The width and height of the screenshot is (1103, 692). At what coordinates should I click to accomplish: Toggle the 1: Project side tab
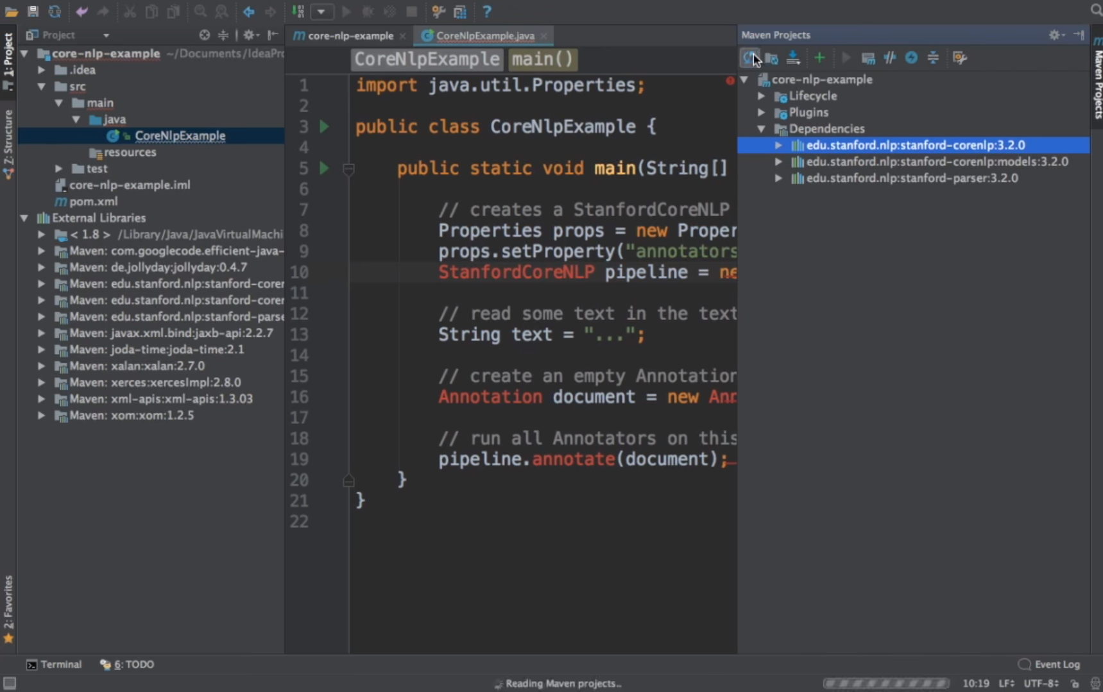8,62
